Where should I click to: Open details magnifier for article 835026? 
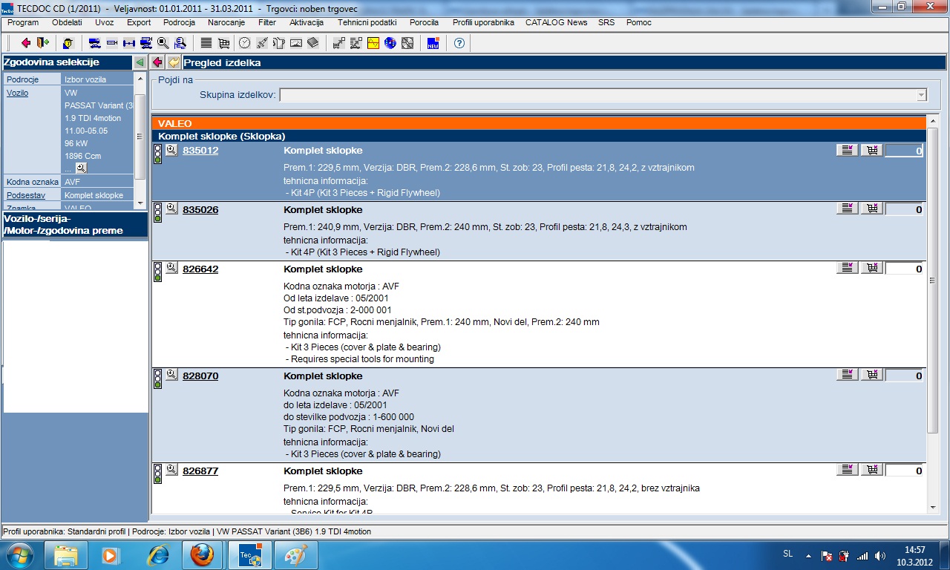pyautogui.click(x=171, y=209)
